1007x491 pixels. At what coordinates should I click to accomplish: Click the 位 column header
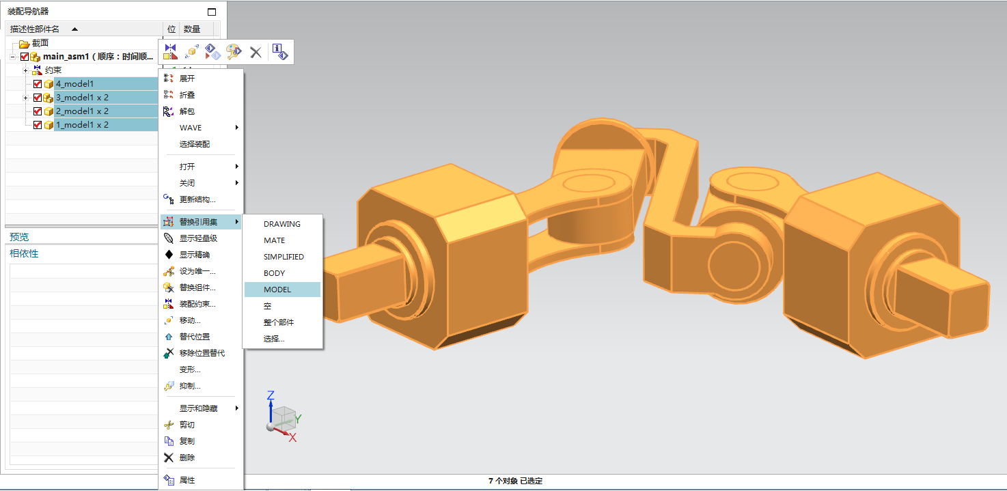[x=171, y=29]
